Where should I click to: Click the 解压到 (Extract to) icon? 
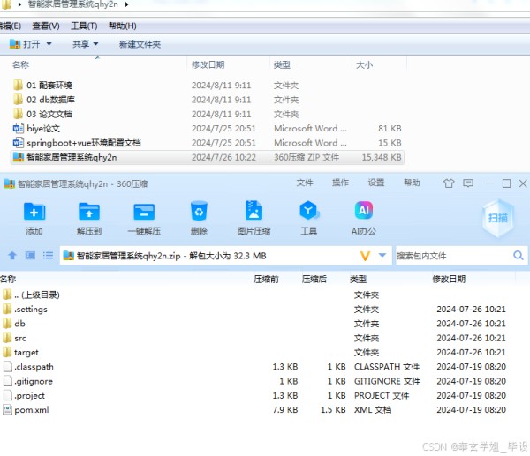89,212
